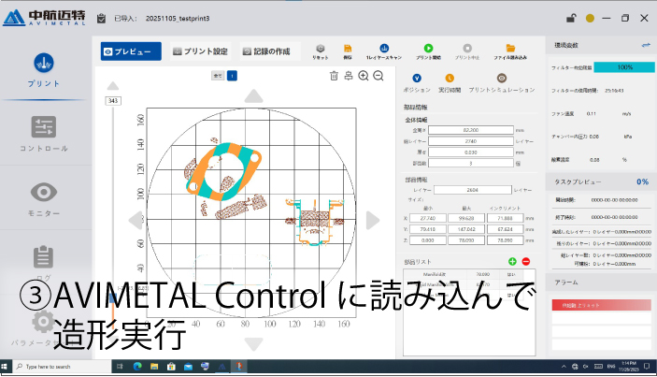
Task: Click the total height field showing 82.200
Action: (470, 130)
